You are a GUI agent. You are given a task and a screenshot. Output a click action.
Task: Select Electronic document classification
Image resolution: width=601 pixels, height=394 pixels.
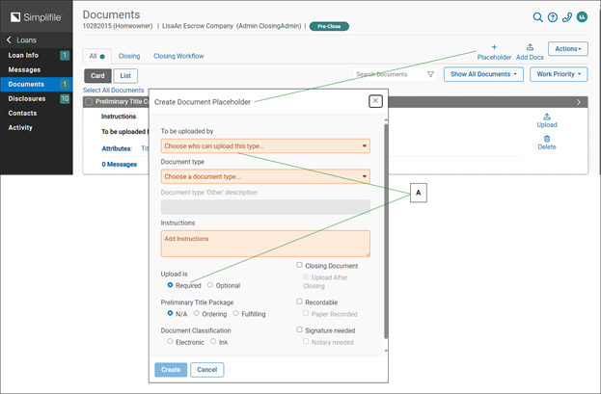(170, 341)
